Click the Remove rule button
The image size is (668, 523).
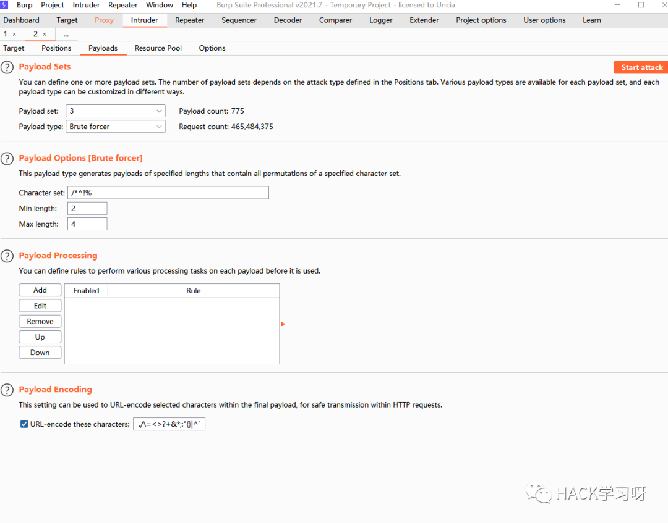click(x=40, y=322)
